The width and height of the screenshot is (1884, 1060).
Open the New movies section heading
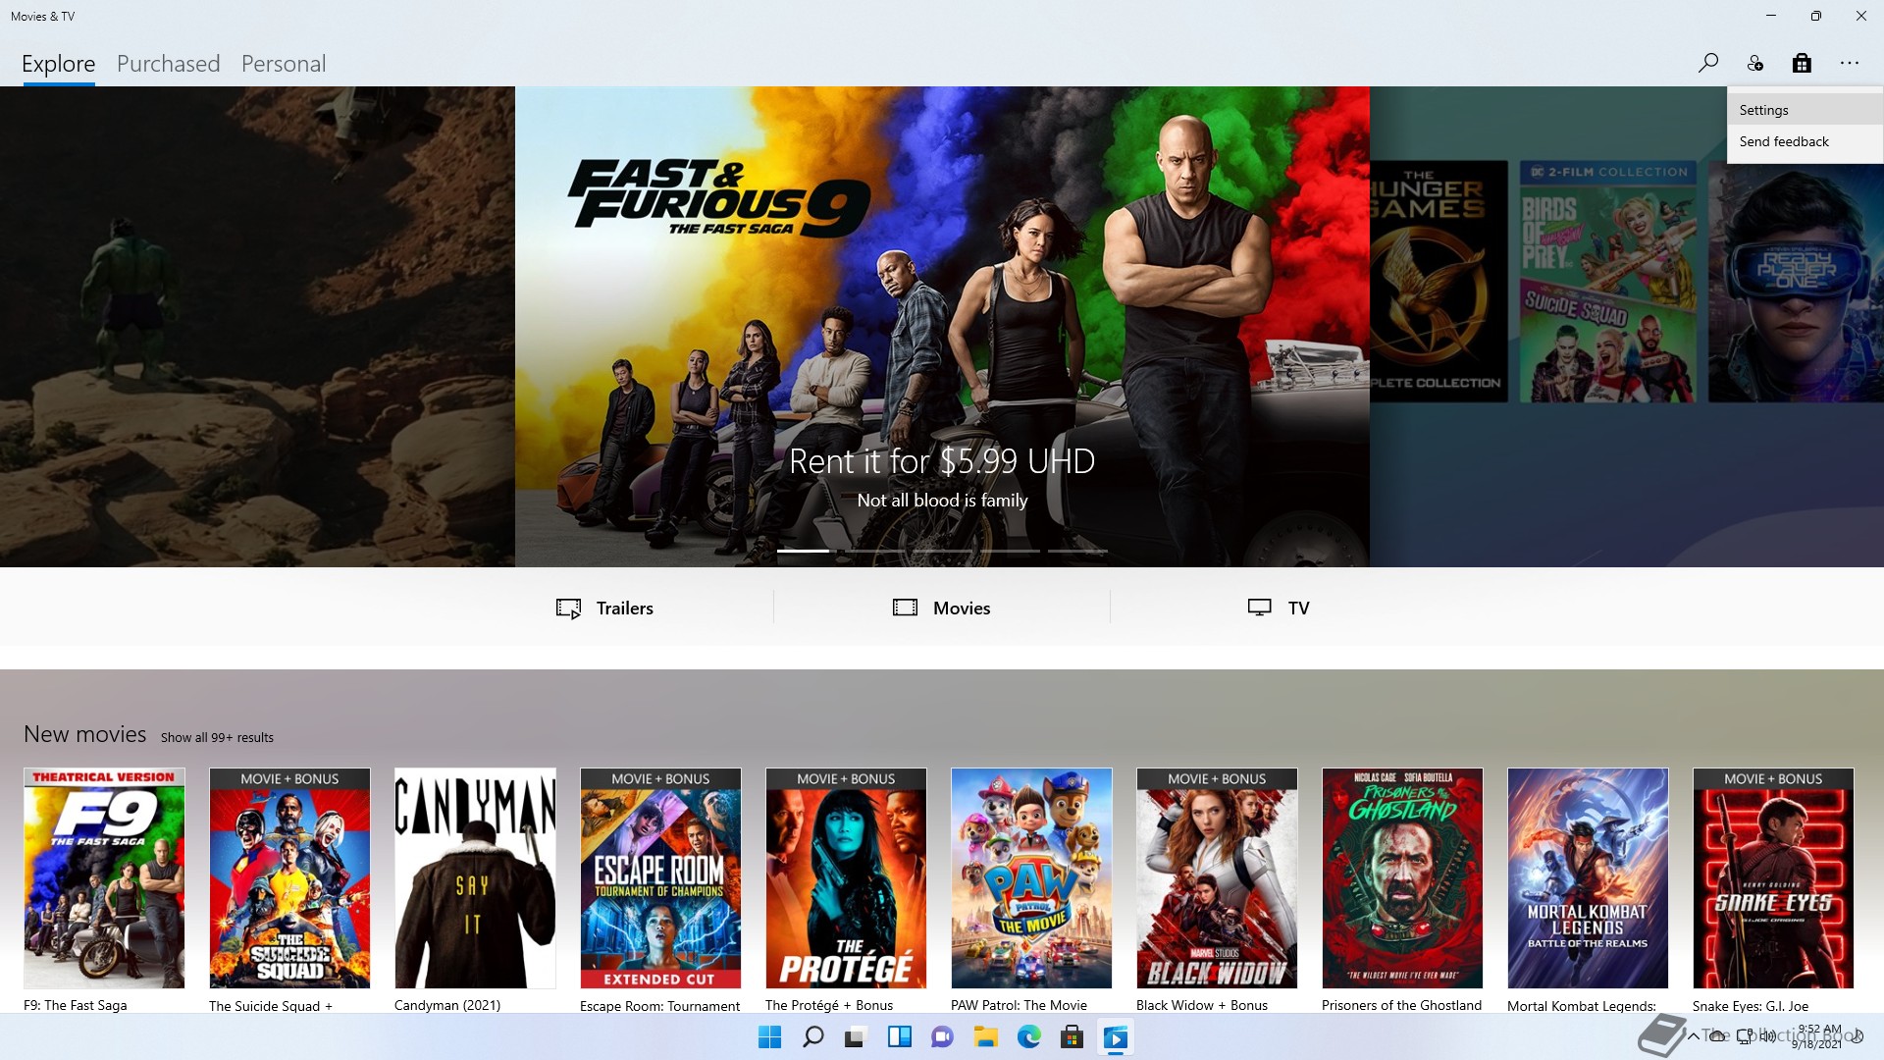(85, 734)
